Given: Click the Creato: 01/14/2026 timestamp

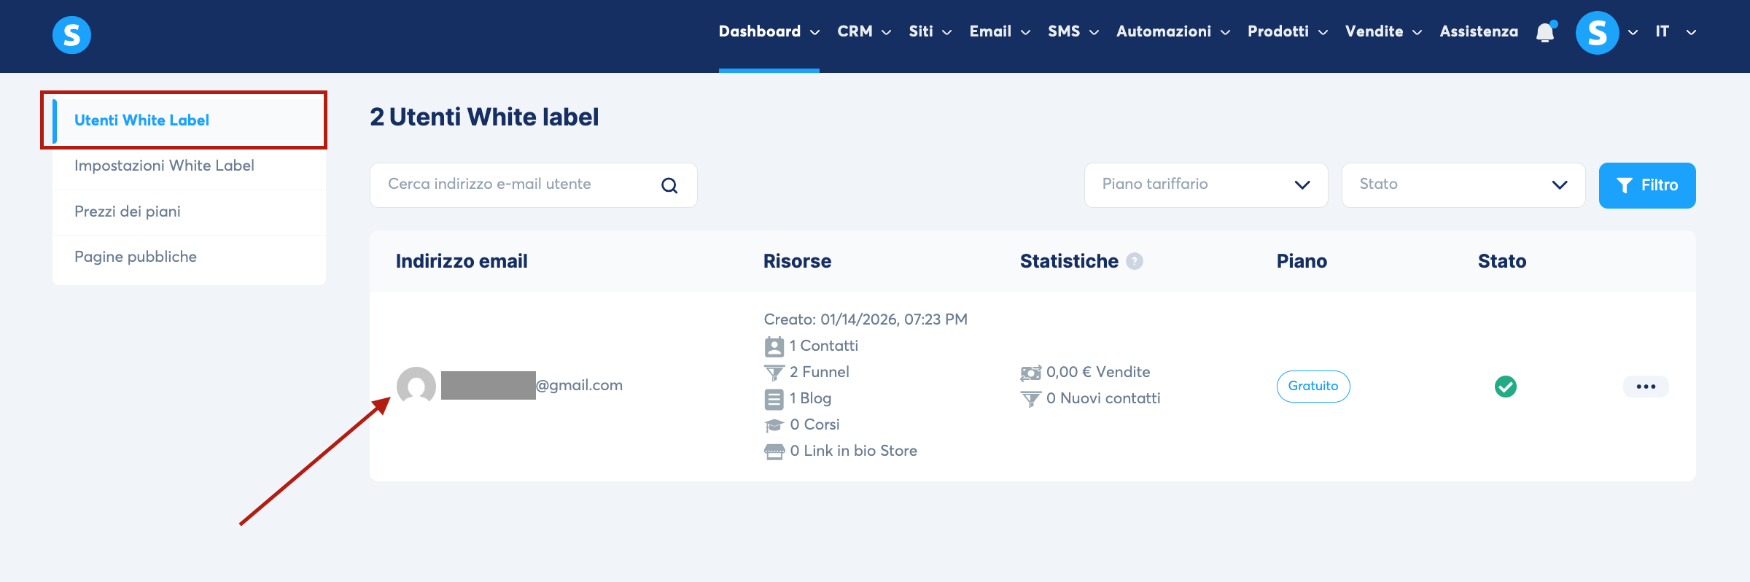Looking at the screenshot, I should [866, 319].
